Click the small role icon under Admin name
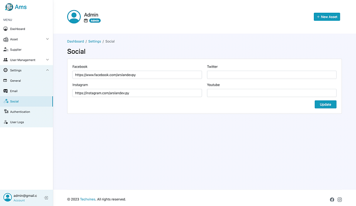356x206 pixels. [x=86, y=21]
